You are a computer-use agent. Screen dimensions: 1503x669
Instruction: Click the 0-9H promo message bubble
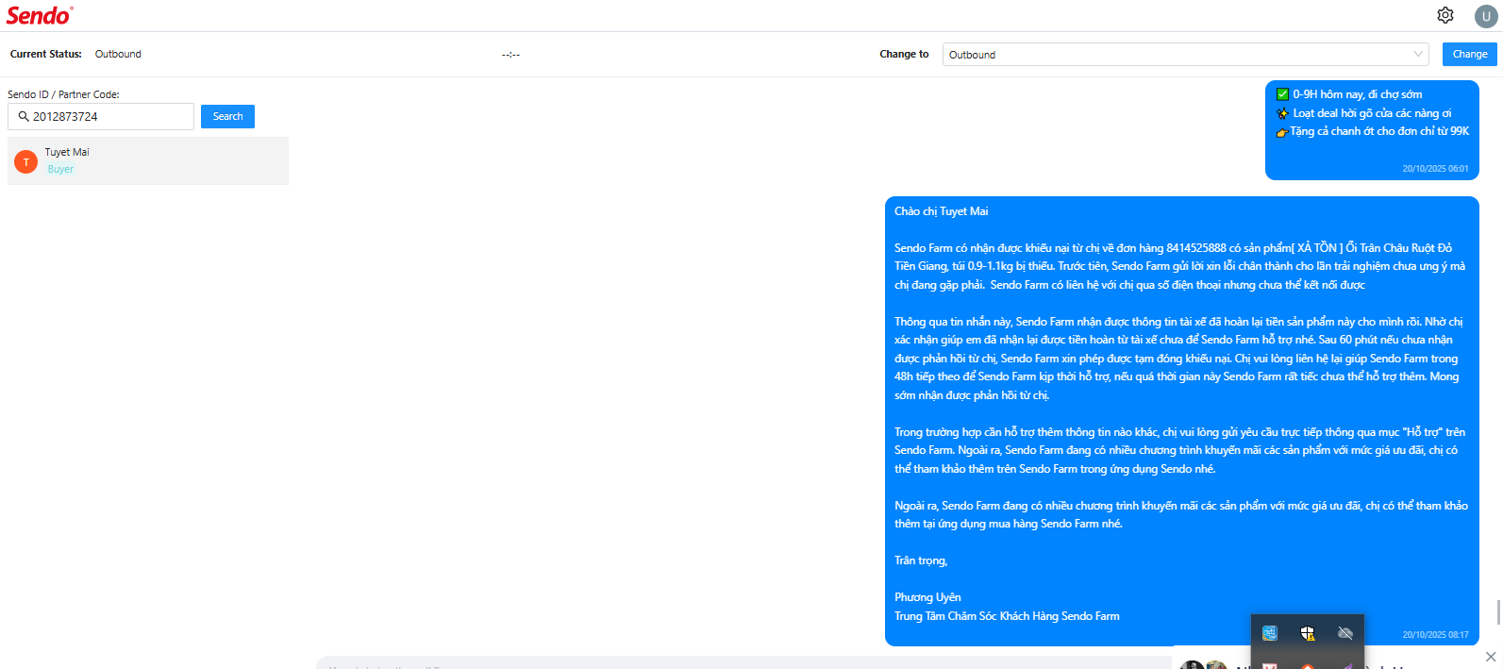[1372, 130]
